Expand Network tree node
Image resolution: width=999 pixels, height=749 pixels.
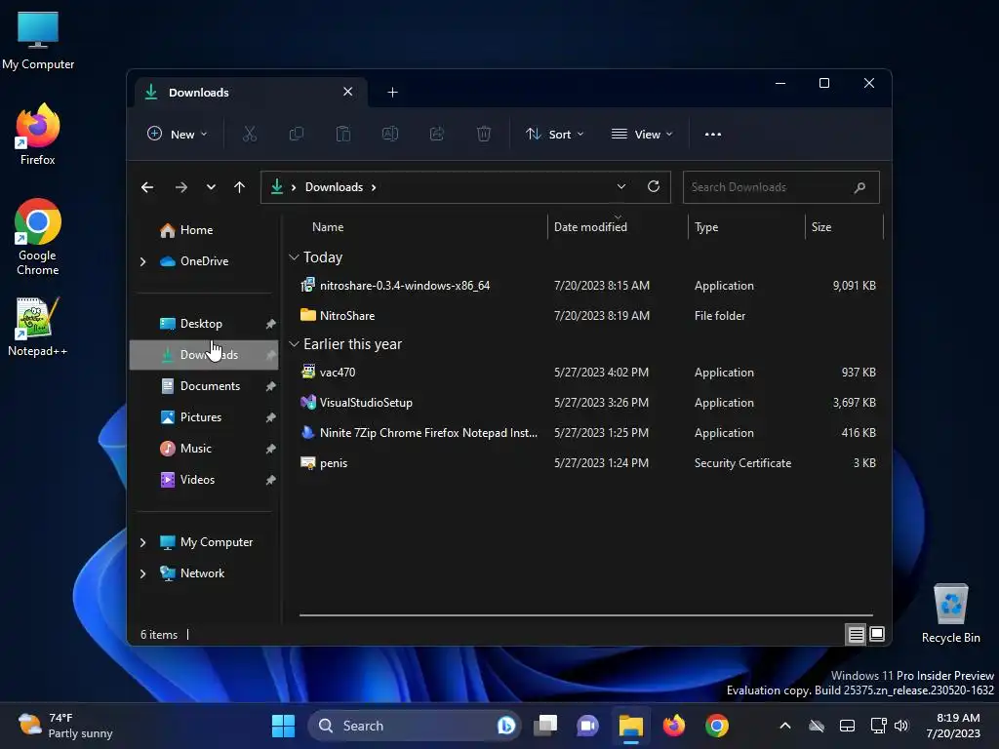coord(142,573)
